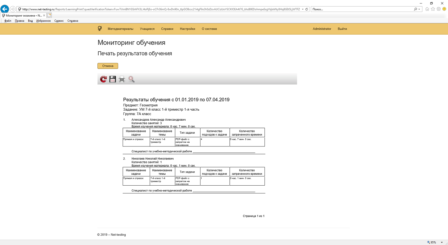Click the save report floppy icon
Image resolution: width=448 pixels, height=245 pixels.
point(113,79)
